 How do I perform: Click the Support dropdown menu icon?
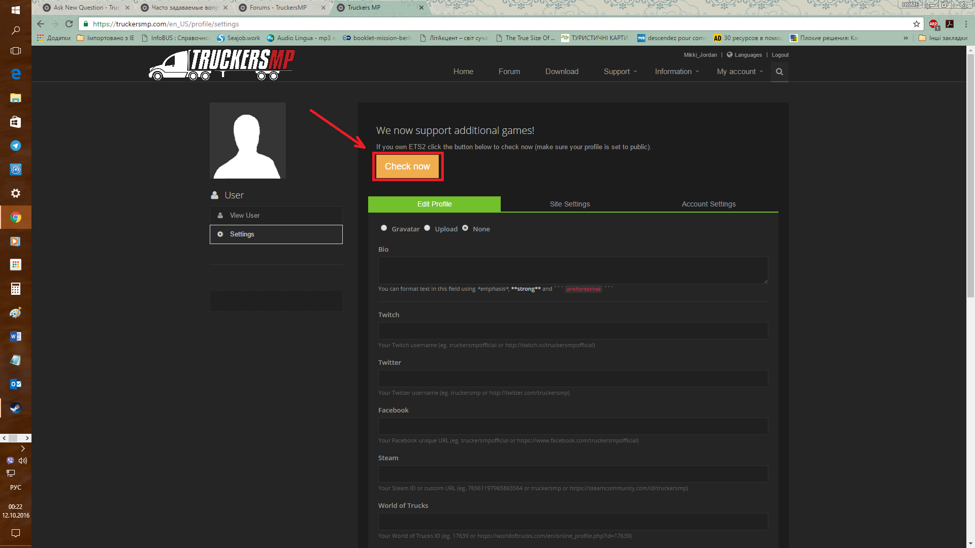[635, 72]
